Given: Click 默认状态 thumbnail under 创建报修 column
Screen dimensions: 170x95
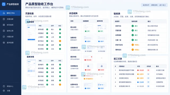Looking at the screenshot, I should pyautogui.click(x=88, y=27).
